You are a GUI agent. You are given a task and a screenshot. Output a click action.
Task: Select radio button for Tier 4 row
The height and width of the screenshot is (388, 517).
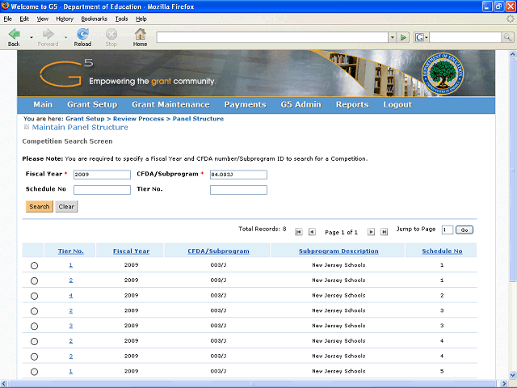click(34, 296)
